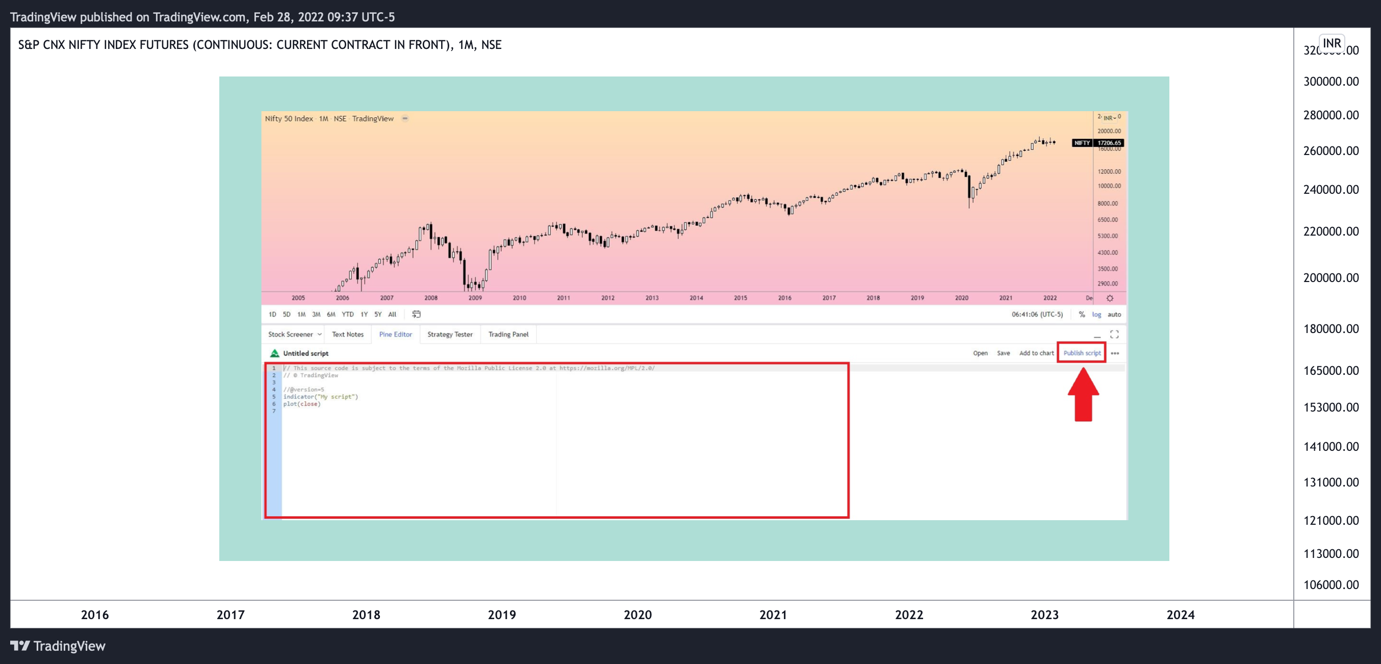Toggle auto scale mode
Screen dimensions: 1381x664
tap(1115, 315)
